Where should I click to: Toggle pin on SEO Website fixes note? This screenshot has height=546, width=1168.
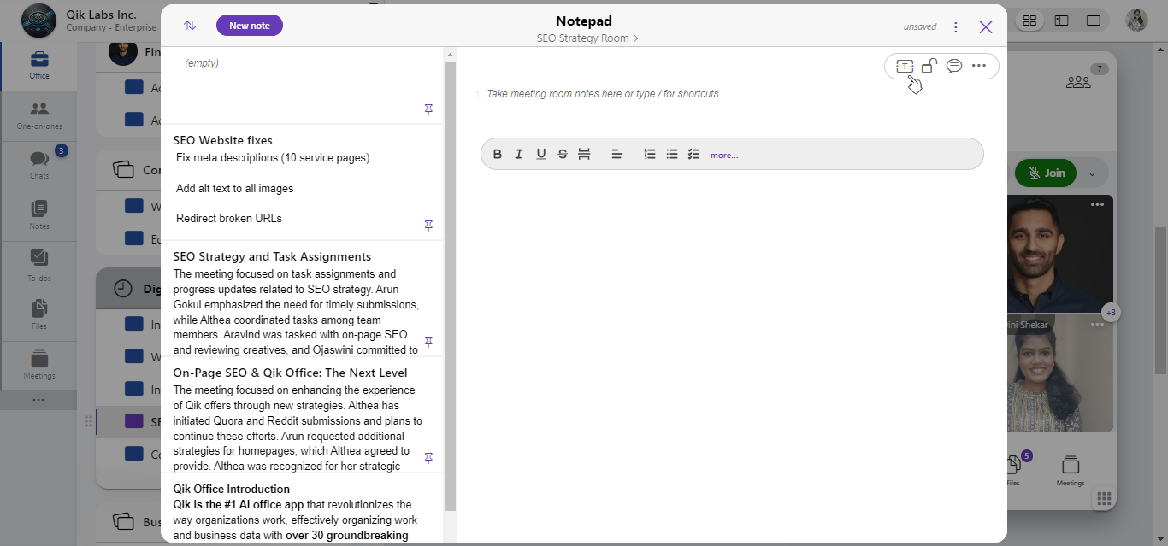click(x=428, y=226)
